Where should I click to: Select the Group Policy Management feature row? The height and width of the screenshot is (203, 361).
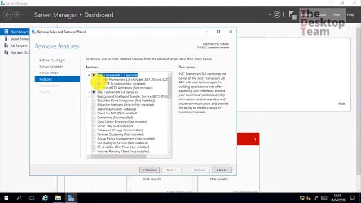(x=126, y=139)
